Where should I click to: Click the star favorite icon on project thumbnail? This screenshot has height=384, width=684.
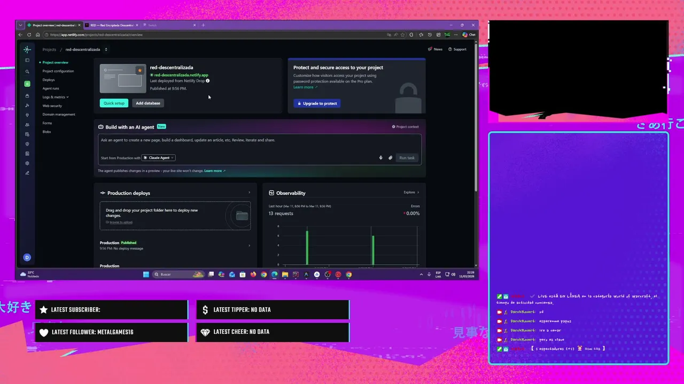(x=139, y=70)
